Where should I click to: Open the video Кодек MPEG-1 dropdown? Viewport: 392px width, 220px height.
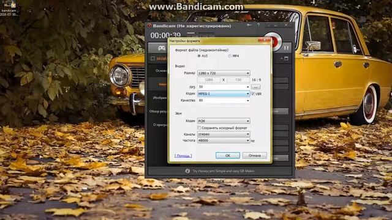coord(224,94)
